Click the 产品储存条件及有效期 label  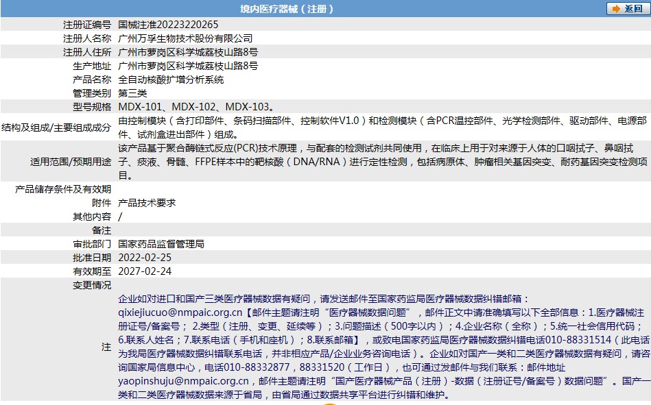(x=63, y=189)
